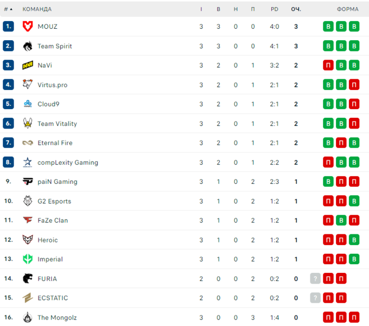Click the G2 Esports logo

click(28, 201)
